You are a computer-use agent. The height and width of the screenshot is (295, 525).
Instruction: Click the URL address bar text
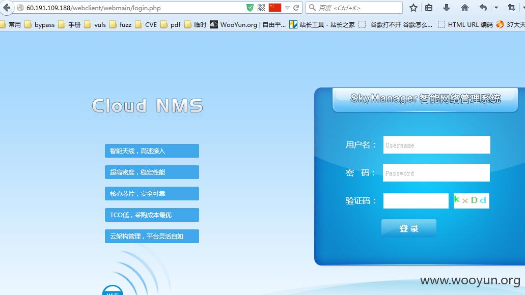click(93, 8)
